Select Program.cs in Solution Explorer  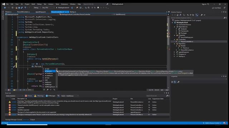182,54
